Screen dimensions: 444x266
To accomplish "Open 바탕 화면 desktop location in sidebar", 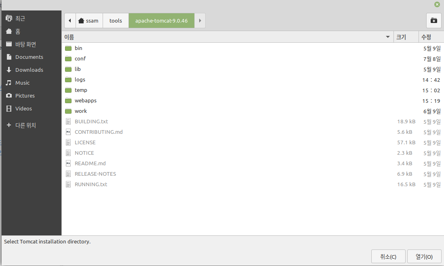I will pyautogui.click(x=32, y=44).
